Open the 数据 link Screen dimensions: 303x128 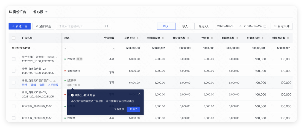coord(42,85)
